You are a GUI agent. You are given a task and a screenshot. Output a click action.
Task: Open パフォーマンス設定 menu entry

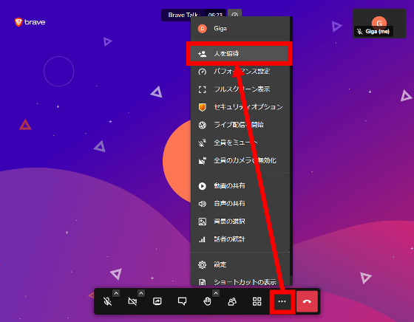[240, 72]
